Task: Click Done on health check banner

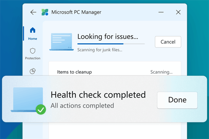Action: [177, 100]
